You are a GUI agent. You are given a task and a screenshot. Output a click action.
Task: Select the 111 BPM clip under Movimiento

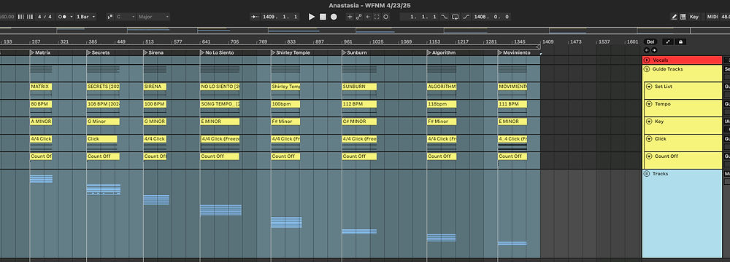512,104
